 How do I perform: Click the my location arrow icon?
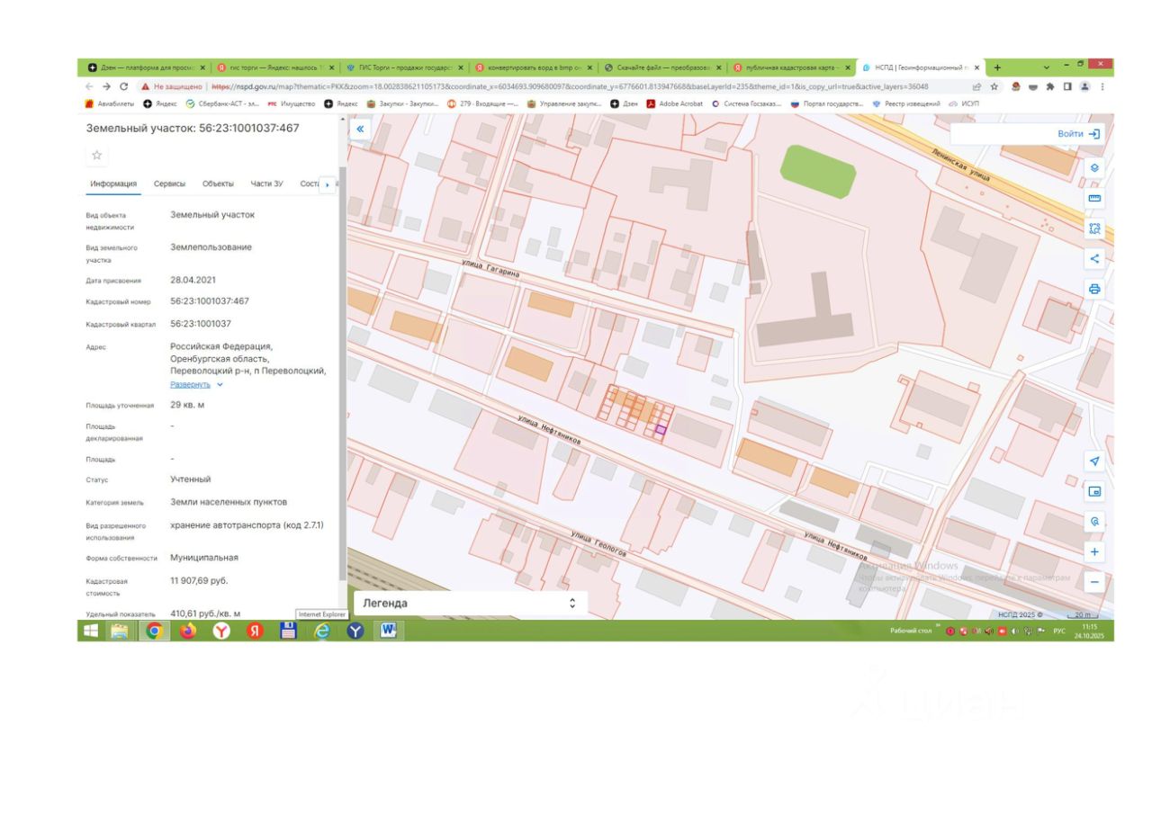pyautogui.click(x=1094, y=461)
